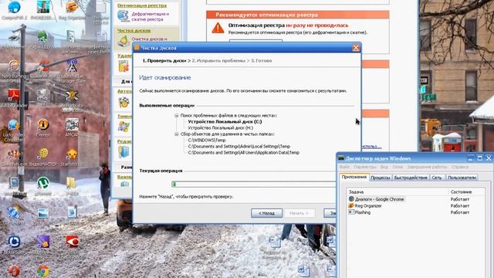Click the 'Оптимизация реестра' sidebar heading link
The width and height of the screenshot is (494, 278).
click(142, 5)
